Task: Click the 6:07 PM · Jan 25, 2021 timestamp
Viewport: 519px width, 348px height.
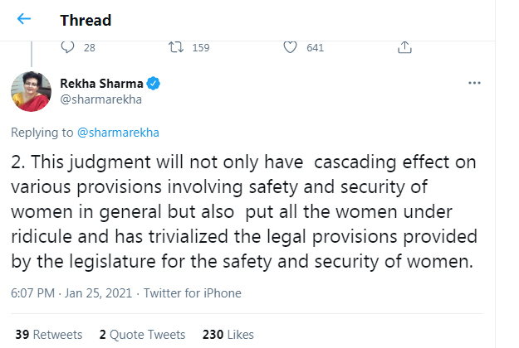Action: pos(73,292)
